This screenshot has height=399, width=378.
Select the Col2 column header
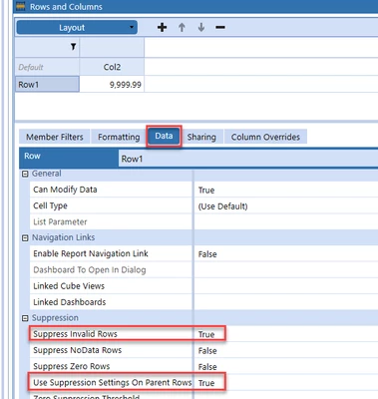click(112, 67)
